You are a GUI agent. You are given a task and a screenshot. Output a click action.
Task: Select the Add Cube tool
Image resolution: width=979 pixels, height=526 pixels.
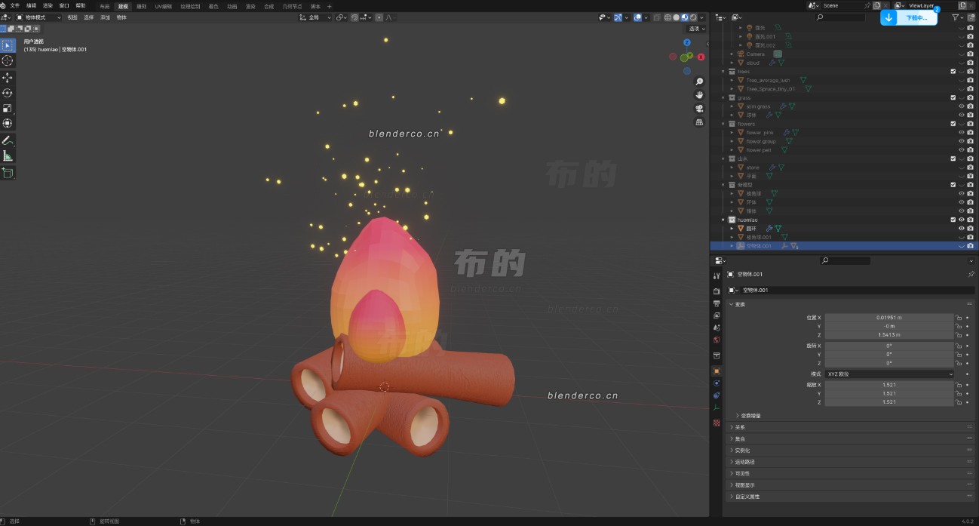click(8, 173)
